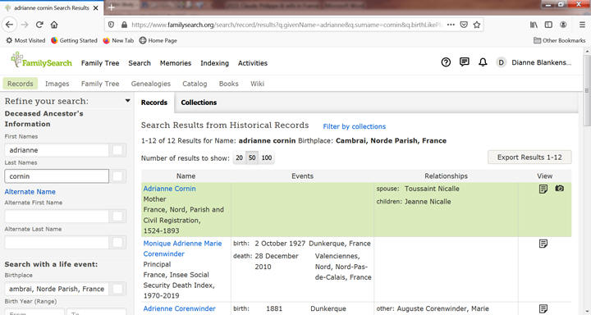Open the Home Page bookmark
Screen dimensions: 591x315
pyautogui.click(x=158, y=40)
